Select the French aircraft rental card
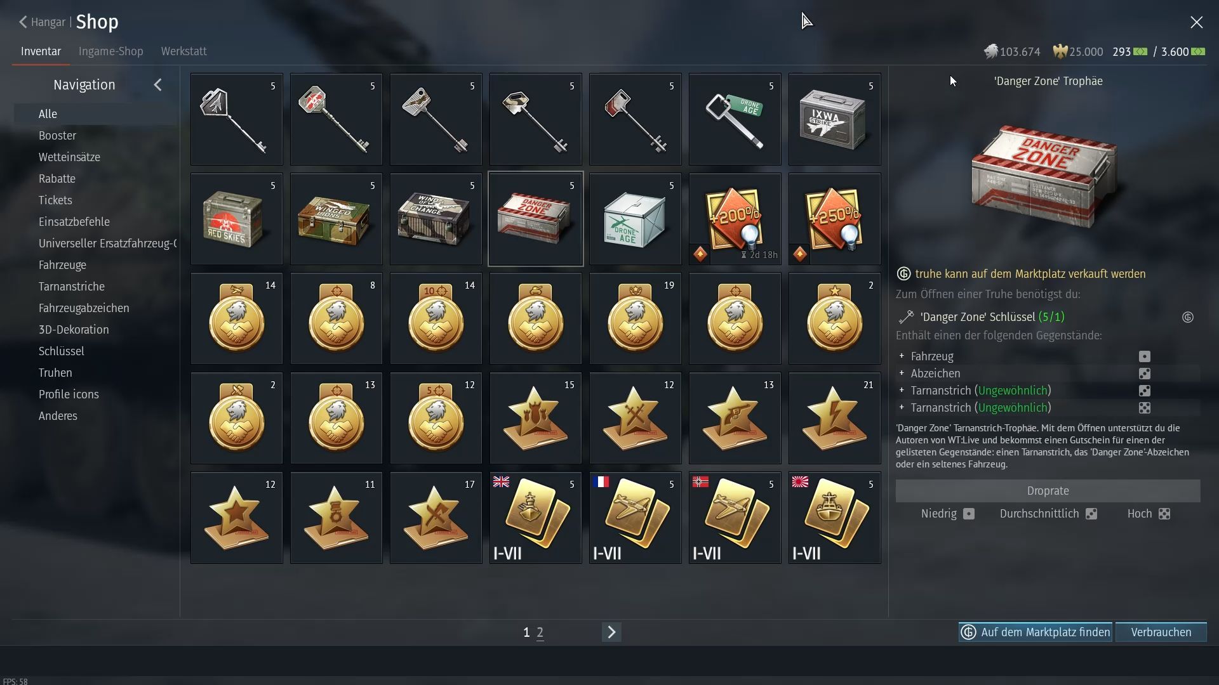Image resolution: width=1219 pixels, height=685 pixels. click(x=635, y=518)
